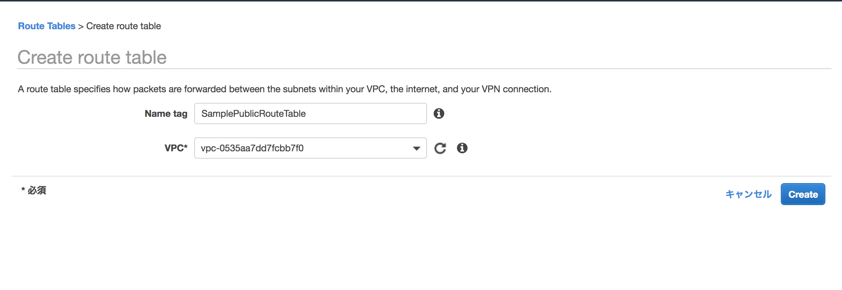Viewport: 842px width, 290px height.
Task: Refresh the VPC list
Action: tap(440, 148)
